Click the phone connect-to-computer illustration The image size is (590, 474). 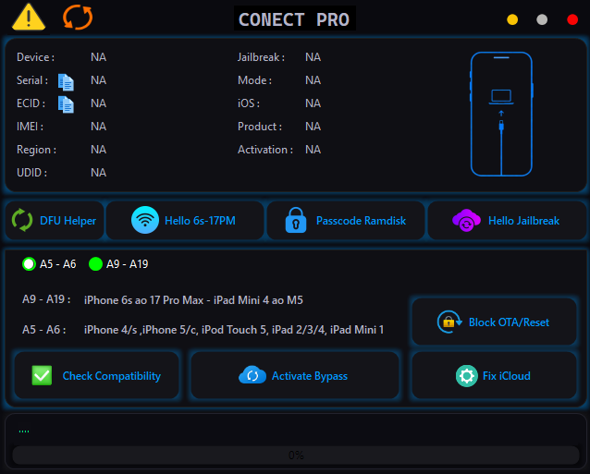click(x=501, y=114)
